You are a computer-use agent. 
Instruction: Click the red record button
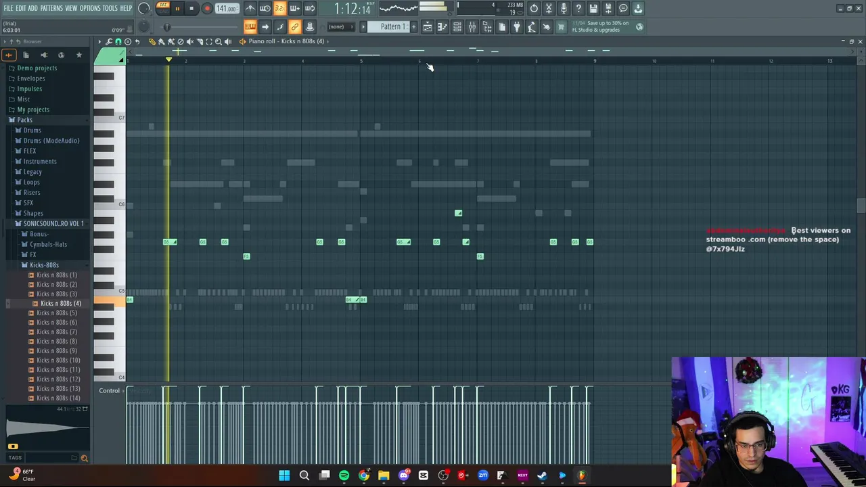point(207,9)
